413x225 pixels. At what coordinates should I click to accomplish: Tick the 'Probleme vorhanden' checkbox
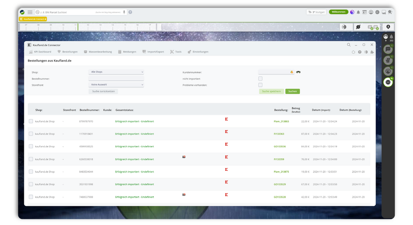[x=260, y=85]
